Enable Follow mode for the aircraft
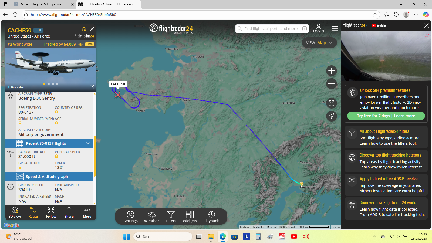This screenshot has width=432, height=243. [51, 212]
